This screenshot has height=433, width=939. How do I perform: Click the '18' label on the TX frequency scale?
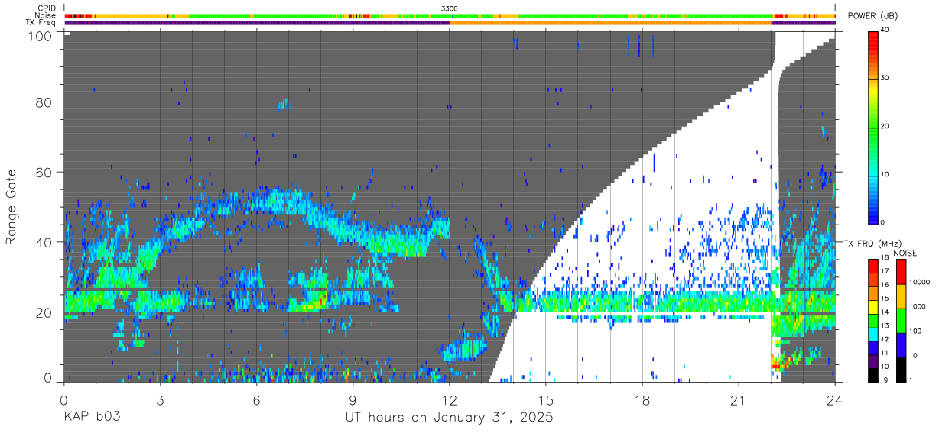point(885,258)
